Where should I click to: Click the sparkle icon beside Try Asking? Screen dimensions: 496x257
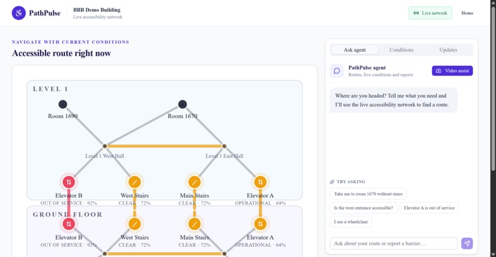(x=332, y=182)
